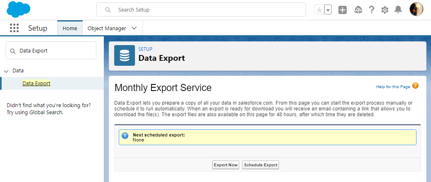Click the Export Now button
This screenshot has width=431, height=182.
225,165
